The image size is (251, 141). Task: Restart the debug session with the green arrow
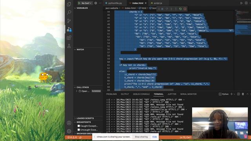(180, 9)
